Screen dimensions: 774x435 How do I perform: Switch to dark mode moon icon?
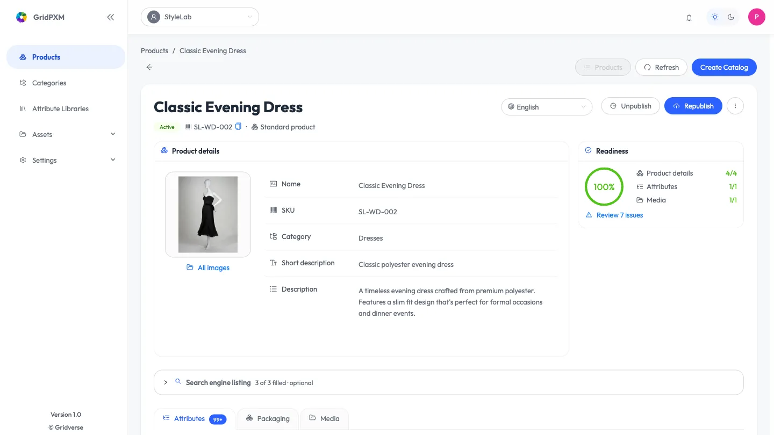click(x=731, y=17)
